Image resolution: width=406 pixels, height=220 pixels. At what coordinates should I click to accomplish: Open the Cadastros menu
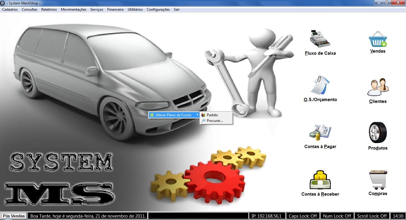point(10,10)
